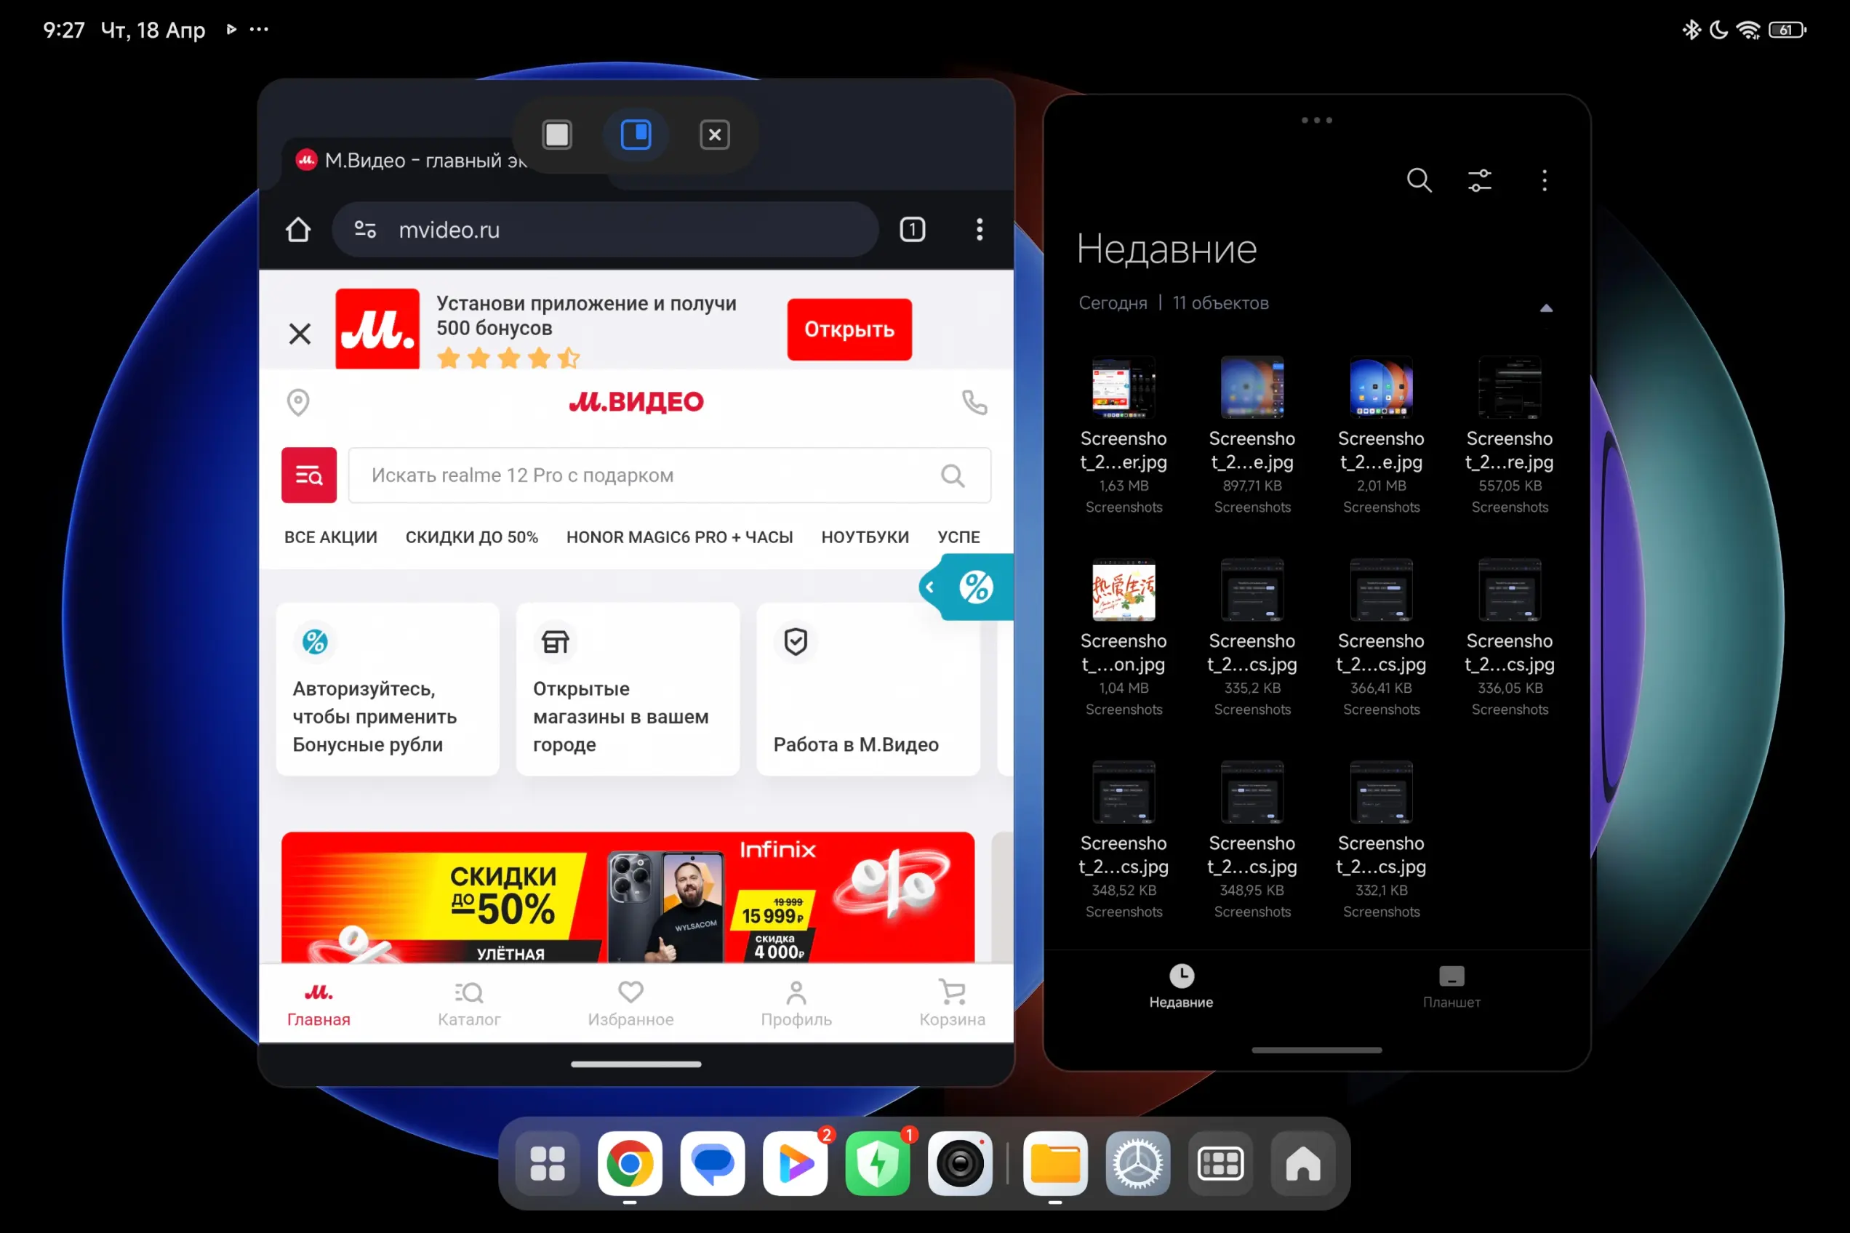Select the СКИДКИ ДО 50% link
The height and width of the screenshot is (1233, 1850).
tap(471, 537)
